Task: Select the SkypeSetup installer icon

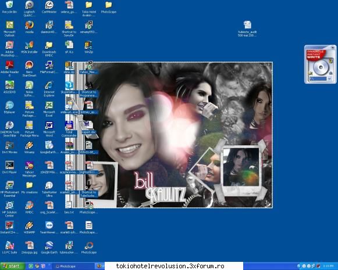Action: click(x=69, y=87)
